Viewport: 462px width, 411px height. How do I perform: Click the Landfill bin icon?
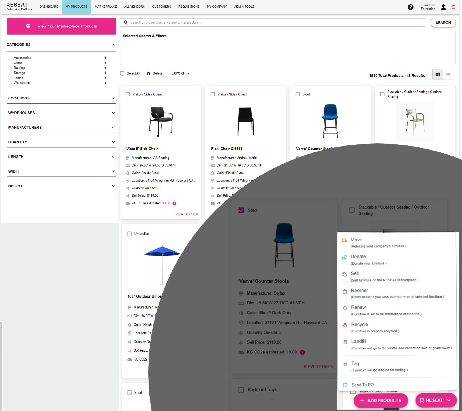coord(345,342)
